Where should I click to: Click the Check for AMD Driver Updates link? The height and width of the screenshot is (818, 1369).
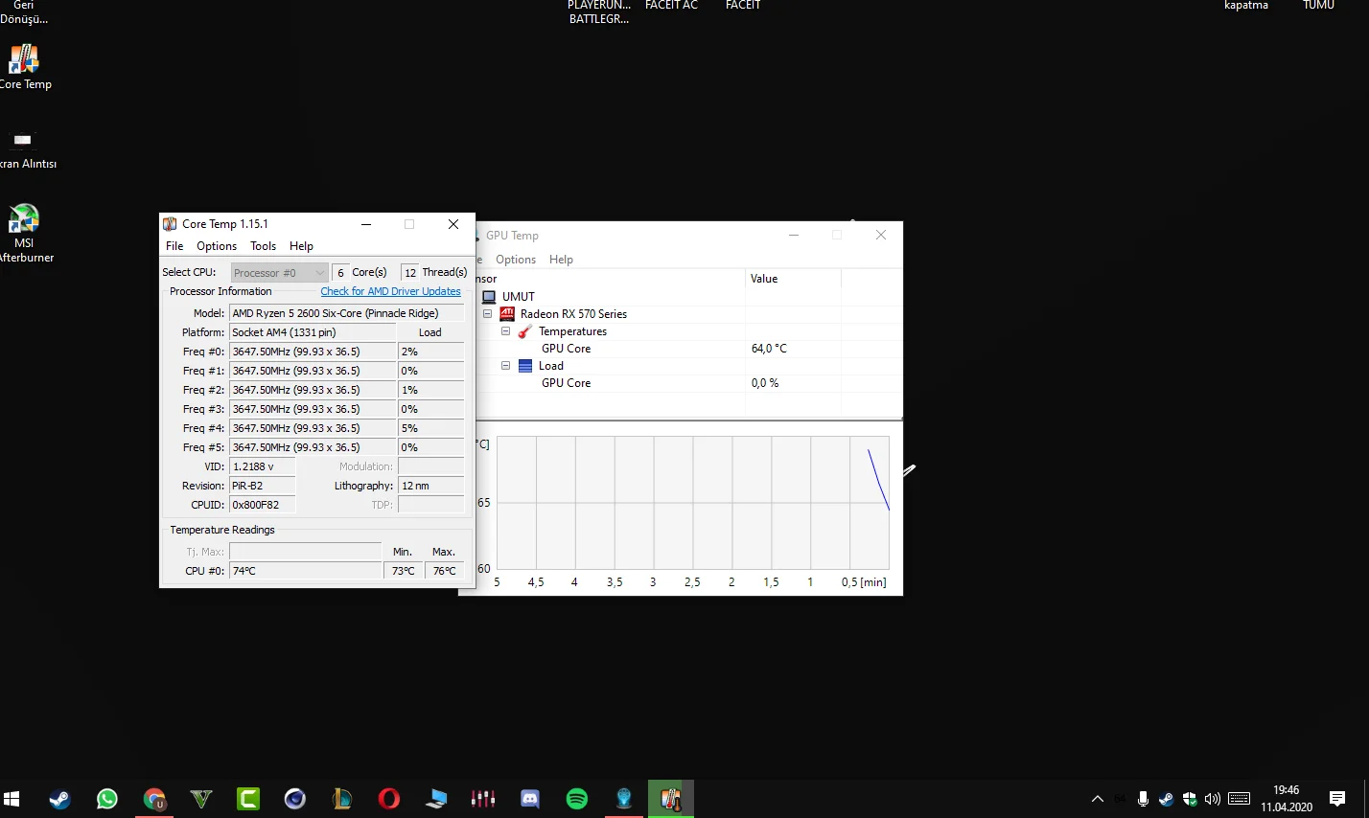pos(390,291)
